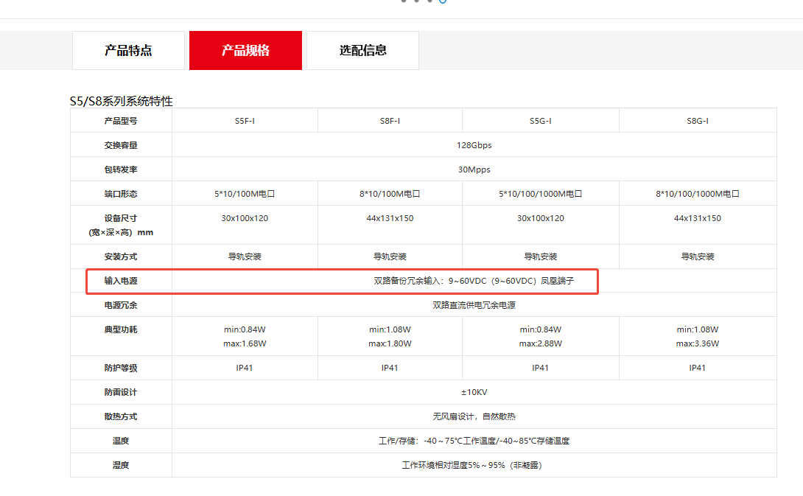803x496 pixels.
Task: Click the 5*10/100/1000M电口 cell
Action: (540, 194)
